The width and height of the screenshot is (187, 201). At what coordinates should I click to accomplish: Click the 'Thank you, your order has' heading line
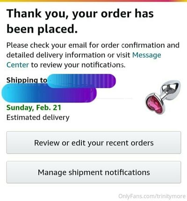(x=80, y=14)
